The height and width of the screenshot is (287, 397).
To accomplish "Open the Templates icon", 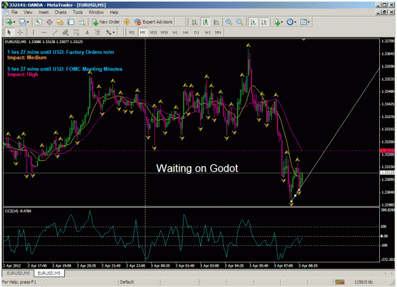I will (304, 22).
